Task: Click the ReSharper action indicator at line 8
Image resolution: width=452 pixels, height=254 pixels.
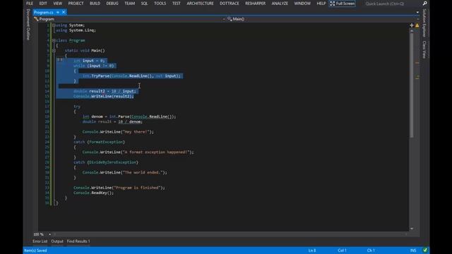Action: (x=59, y=59)
